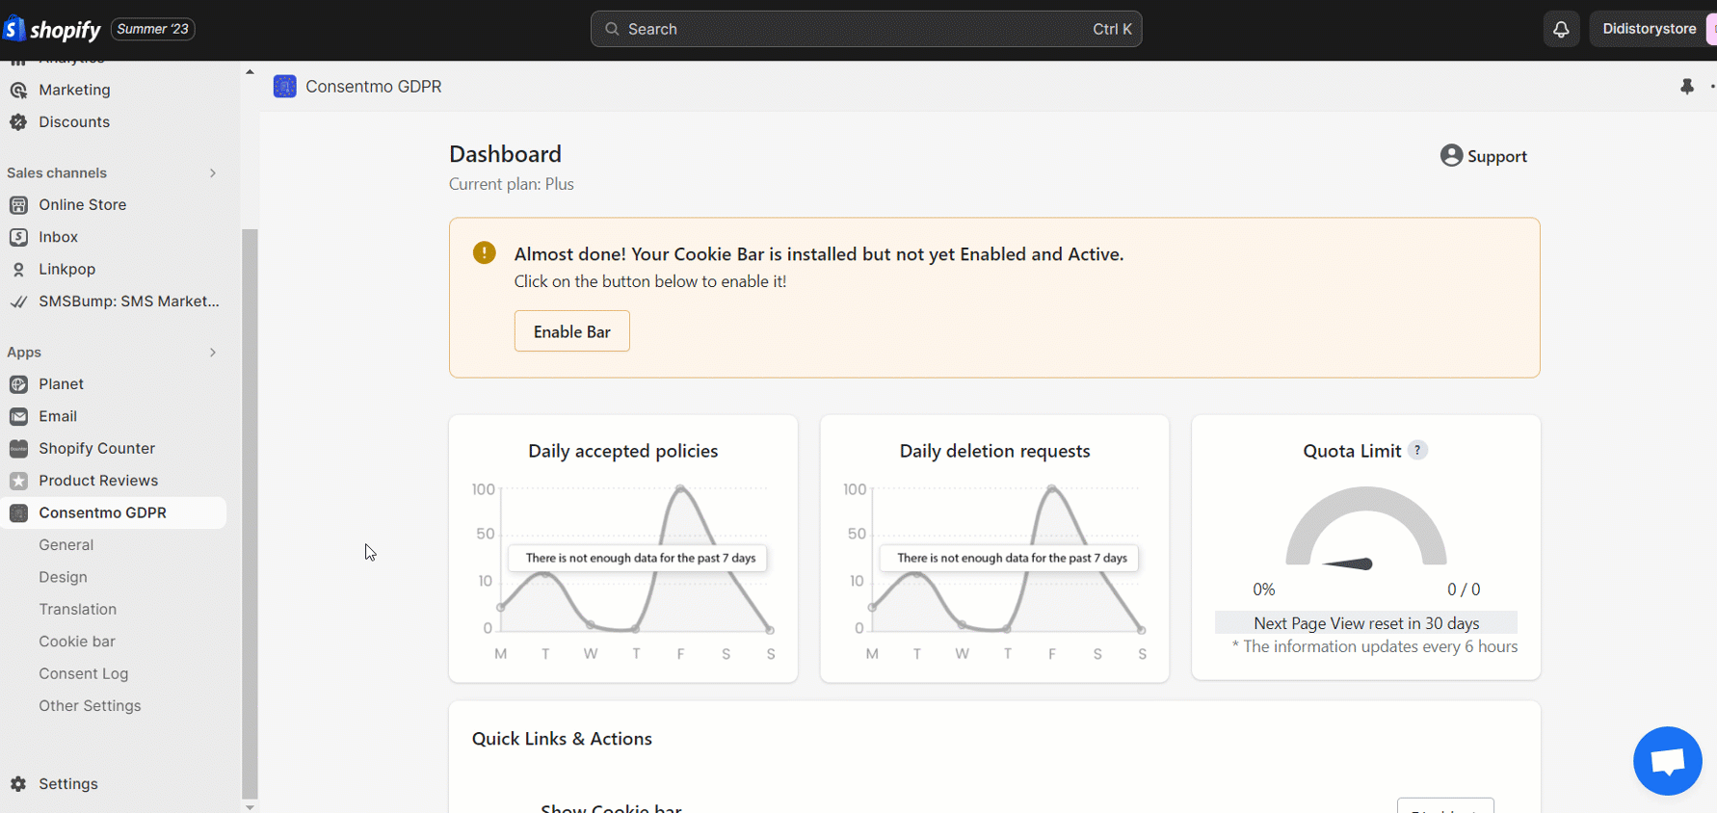This screenshot has width=1717, height=813.
Task: Click the Summer '23 edition badge
Action: point(152,29)
